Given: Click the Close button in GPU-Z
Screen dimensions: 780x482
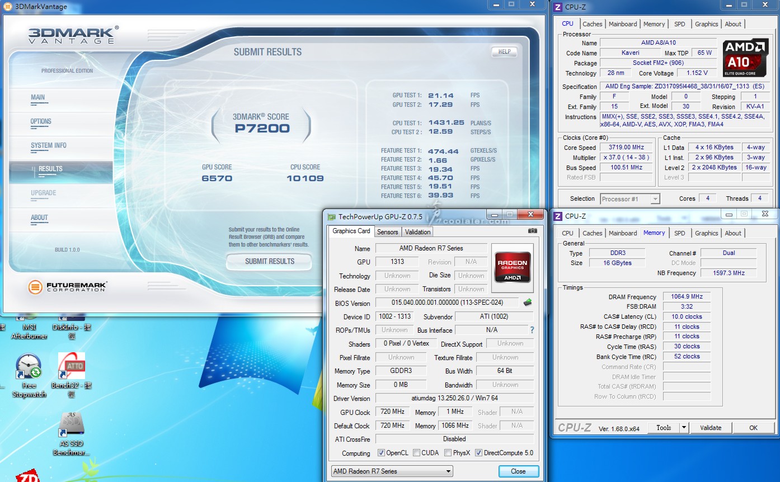Looking at the screenshot, I should [x=518, y=471].
